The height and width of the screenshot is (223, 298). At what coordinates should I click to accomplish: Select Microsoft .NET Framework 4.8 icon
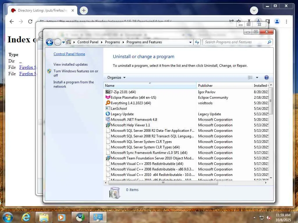coord(108,119)
